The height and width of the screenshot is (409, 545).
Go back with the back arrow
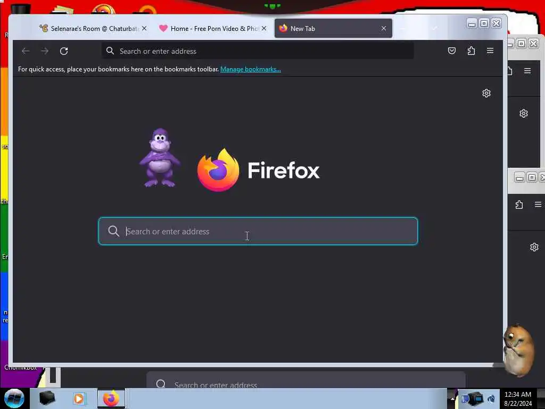point(26,51)
